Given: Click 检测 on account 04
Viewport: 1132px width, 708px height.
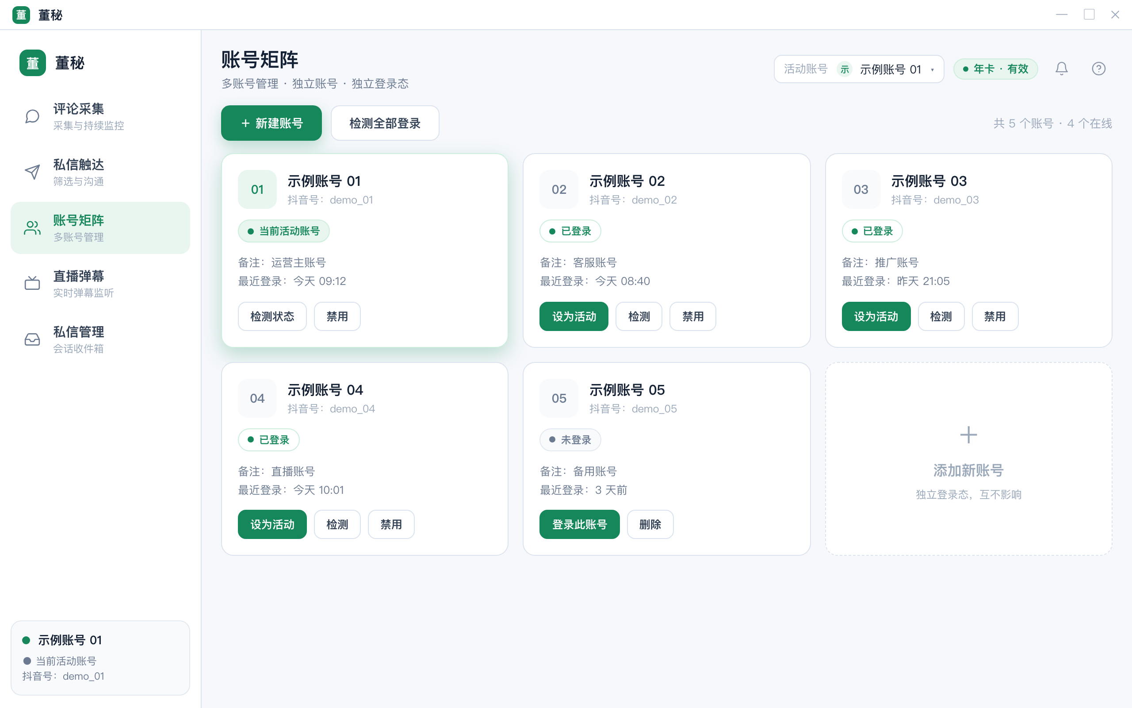Looking at the screenshot, I should coord(337,524).
